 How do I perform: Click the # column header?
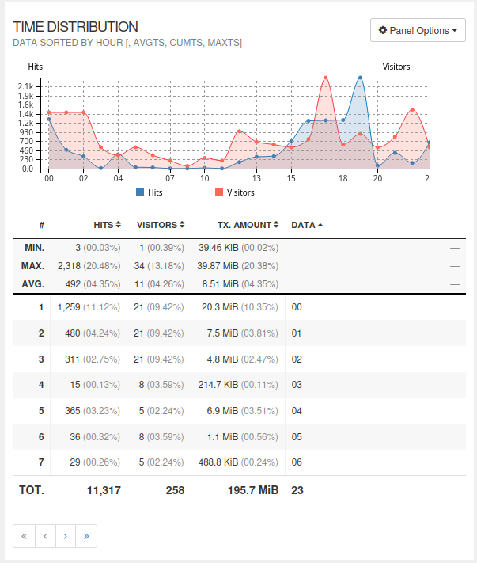(x=41, y=225)
